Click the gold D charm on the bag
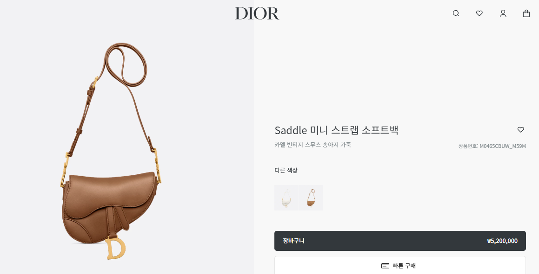This screenshot has width=539, height=274. click(115, 247)
